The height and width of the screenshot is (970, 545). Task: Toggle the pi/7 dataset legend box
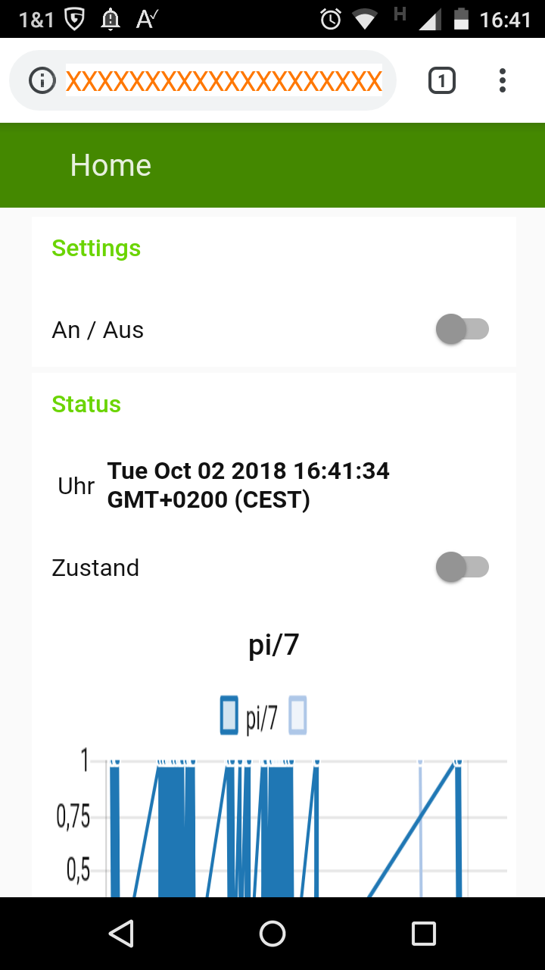(x=229, y=715)
